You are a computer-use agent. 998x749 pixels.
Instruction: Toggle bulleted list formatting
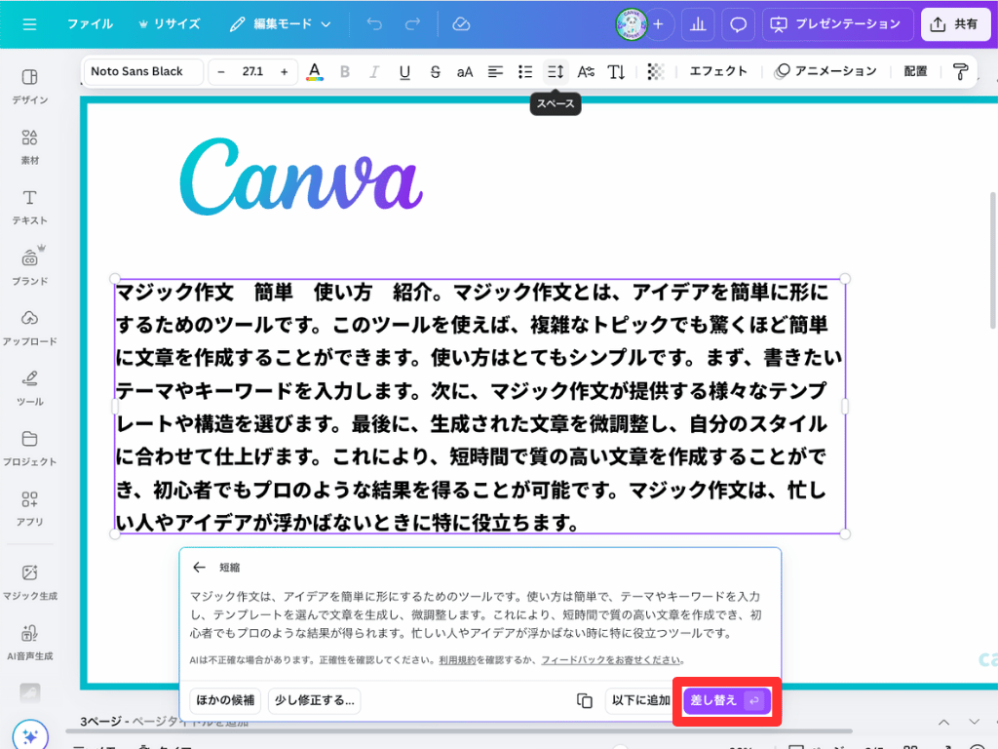click(x=525, y=71)
